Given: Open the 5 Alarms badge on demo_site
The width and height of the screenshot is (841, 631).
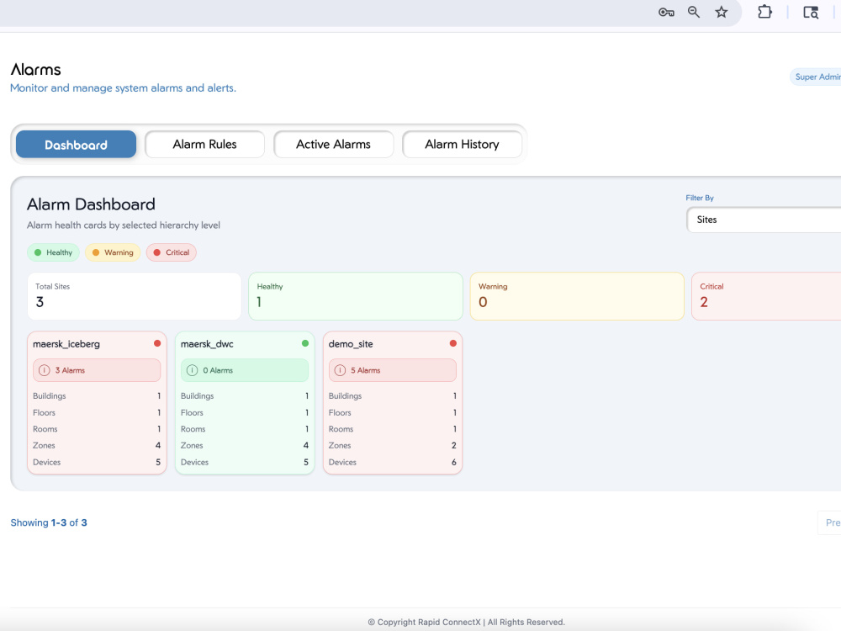Looking at the screenshot, I should (393, 370).
